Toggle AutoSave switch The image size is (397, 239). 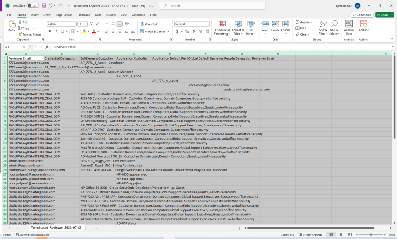click(x=33, y=5)
